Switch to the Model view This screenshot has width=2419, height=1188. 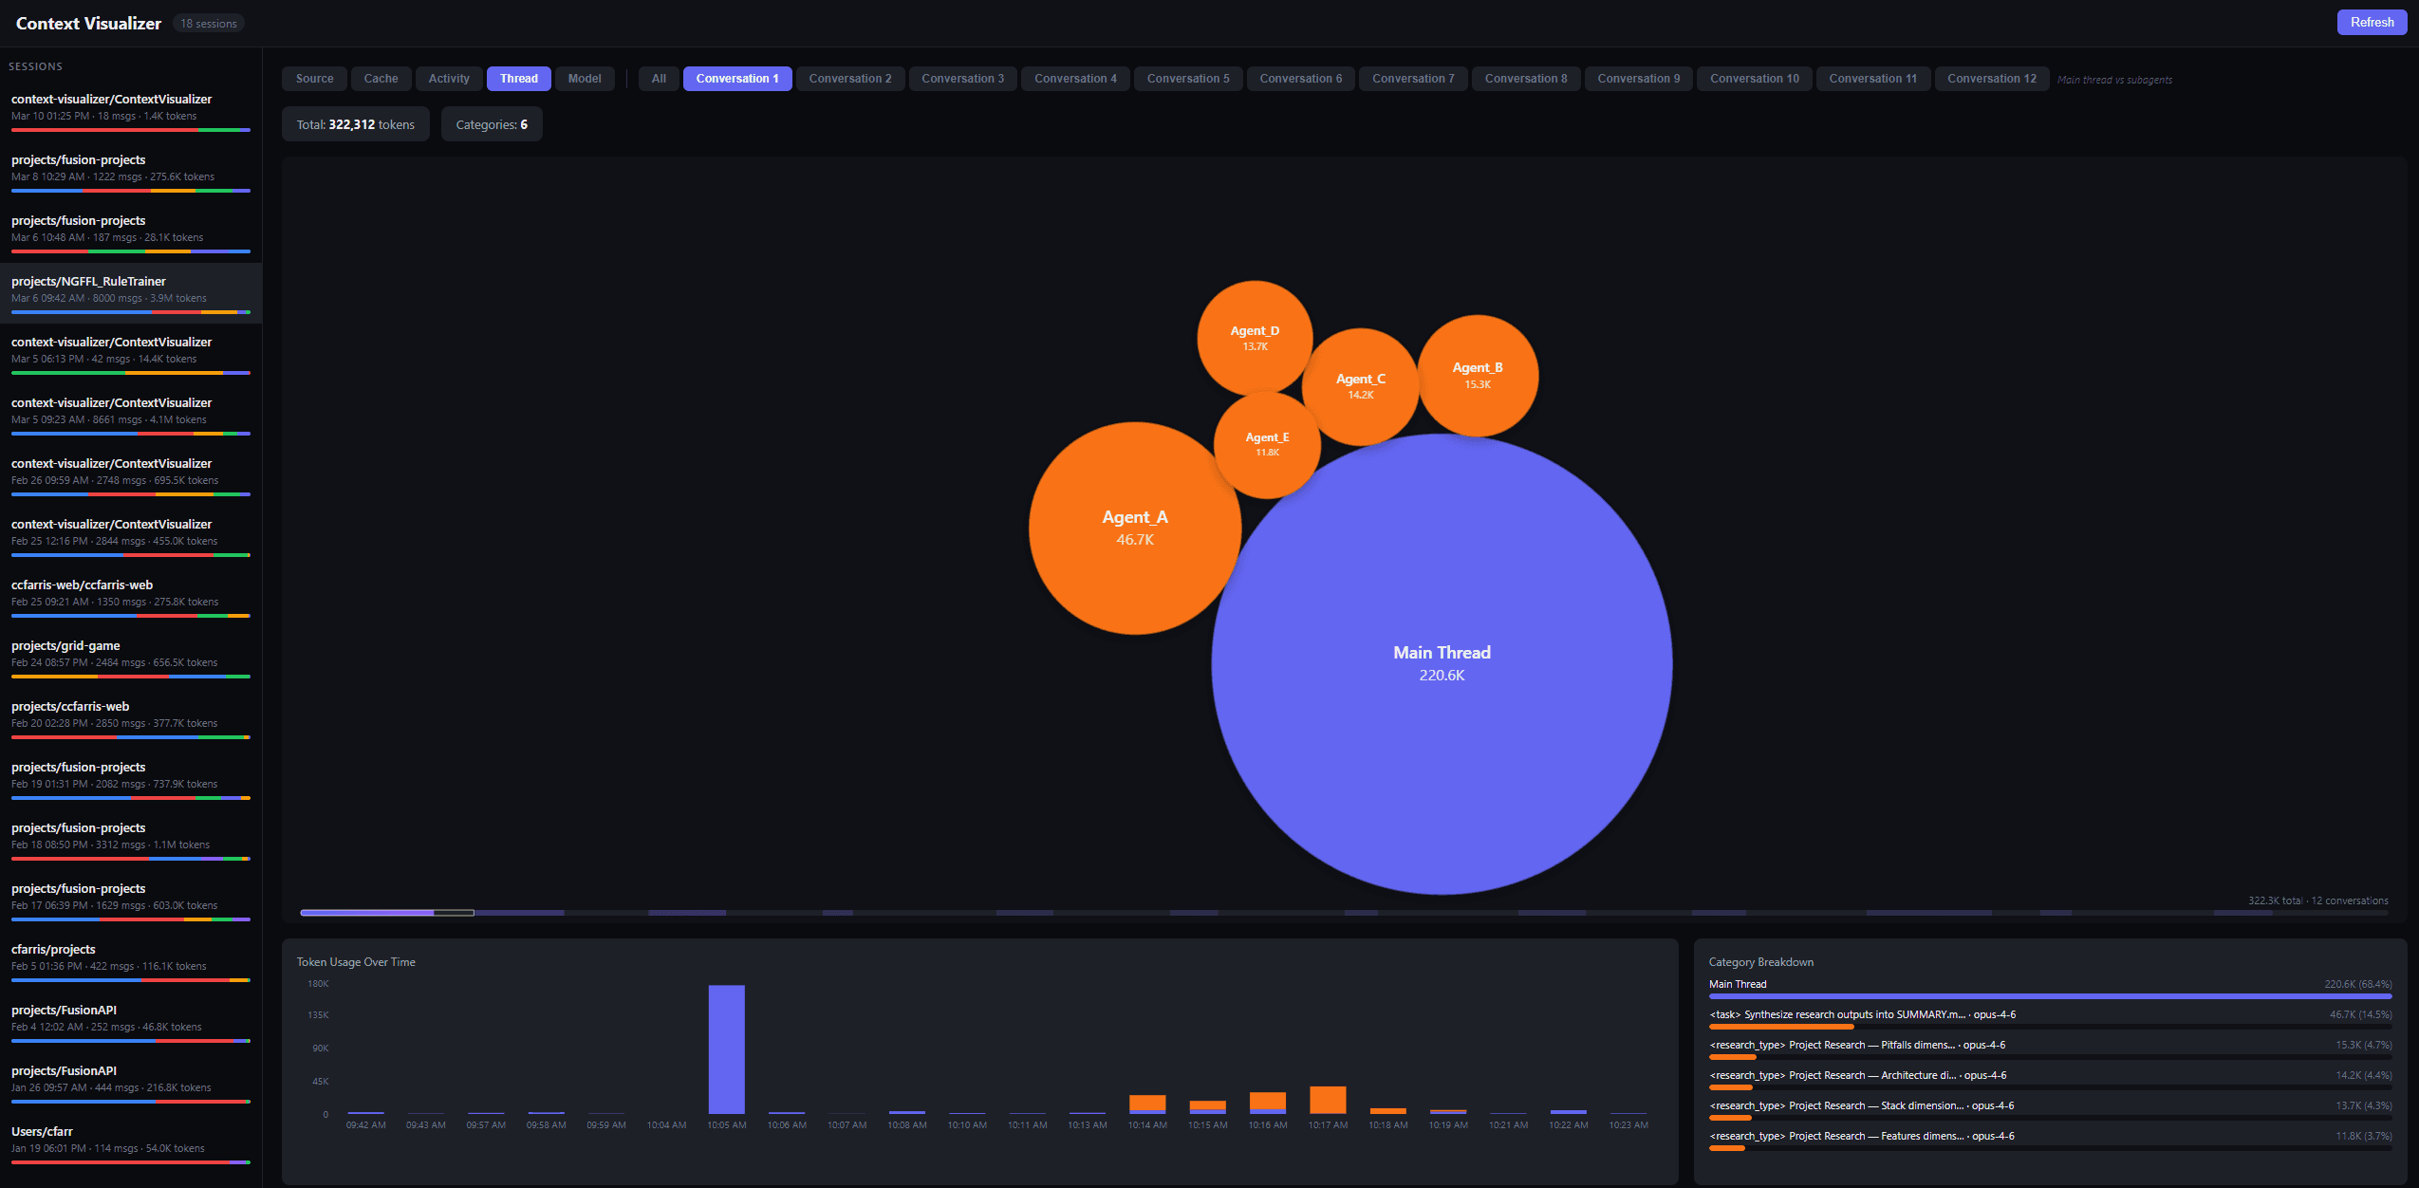tap(585, 79)
